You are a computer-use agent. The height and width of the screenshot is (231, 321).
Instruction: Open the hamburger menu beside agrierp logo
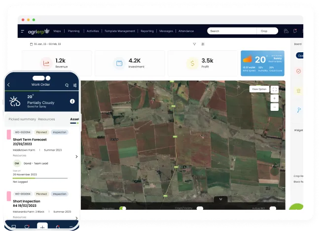23,32
